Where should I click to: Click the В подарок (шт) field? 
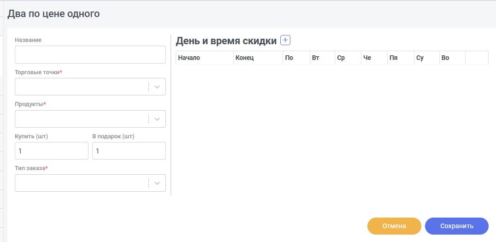[x=129, y=151]
